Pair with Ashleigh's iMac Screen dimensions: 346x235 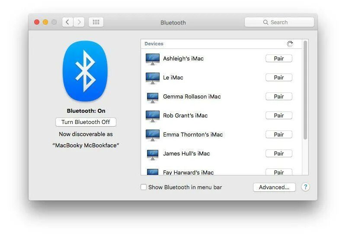(279, 58)
